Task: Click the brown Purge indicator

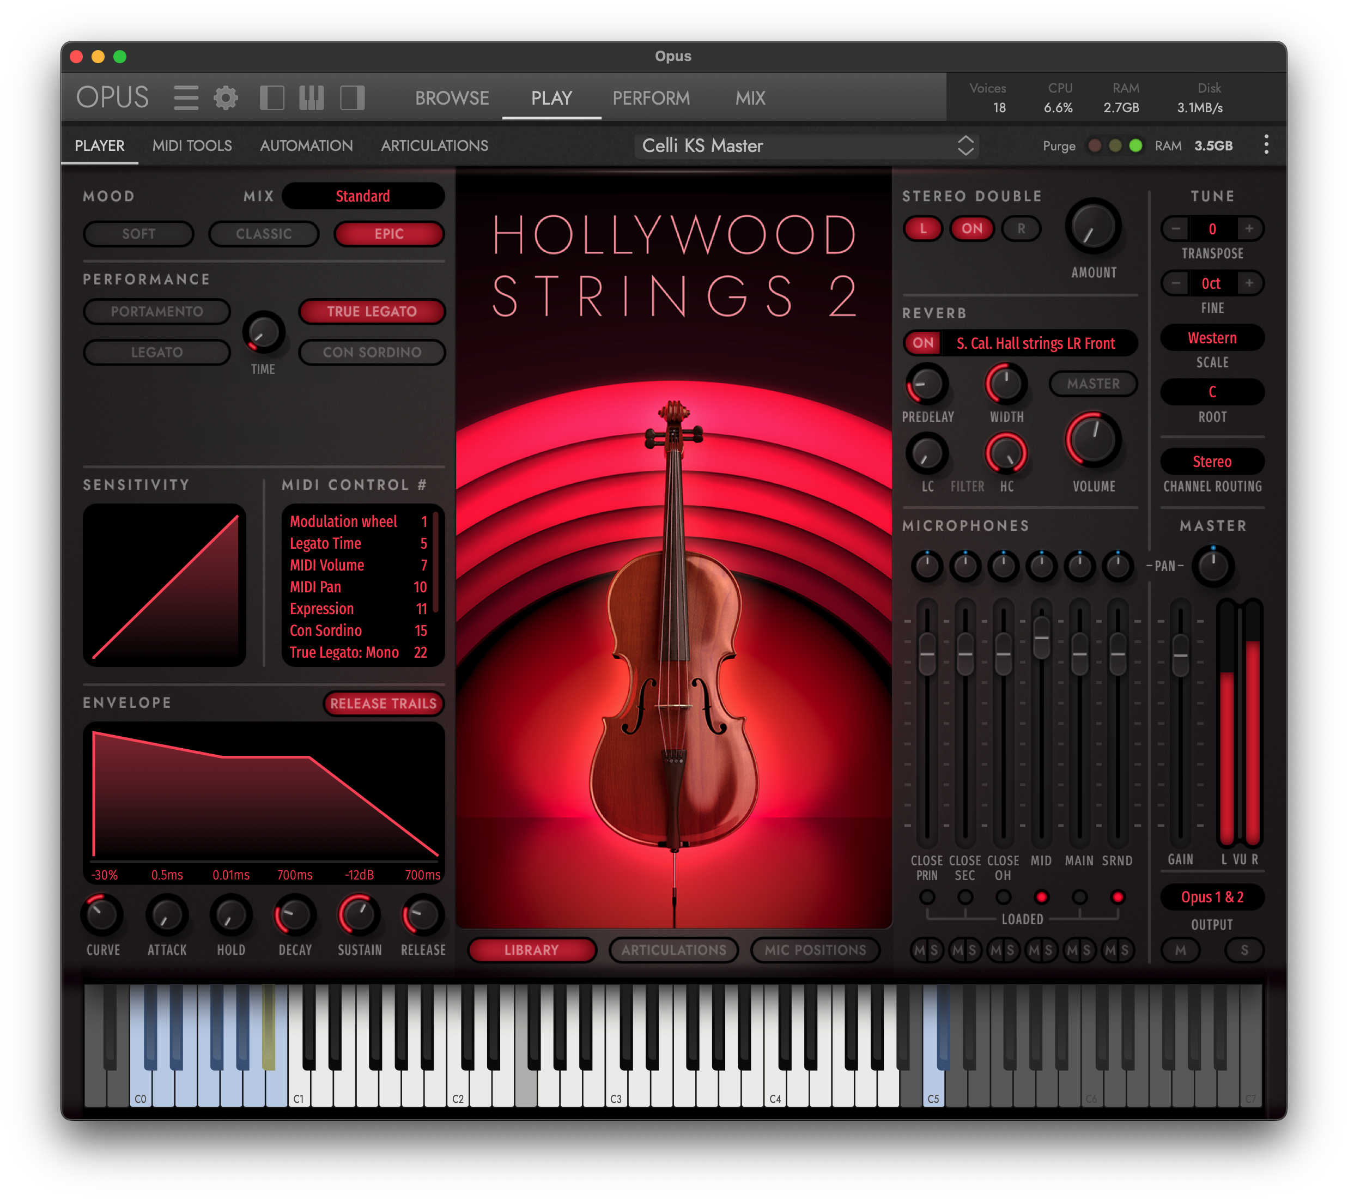Action: click(x=1095, y=145)
